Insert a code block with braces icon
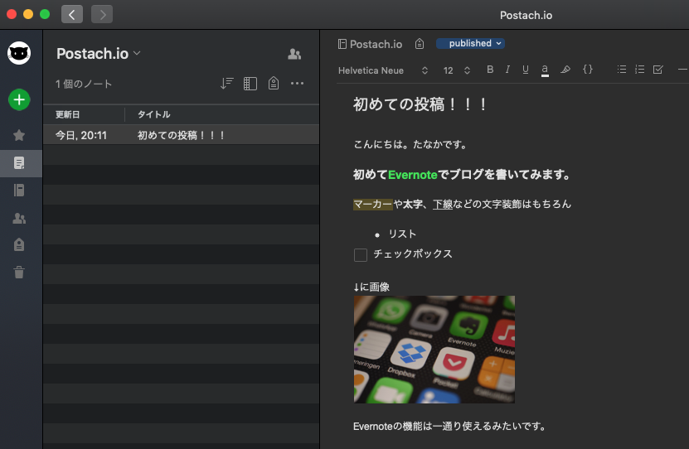689x449 pixels. click(x=588, y=70)
